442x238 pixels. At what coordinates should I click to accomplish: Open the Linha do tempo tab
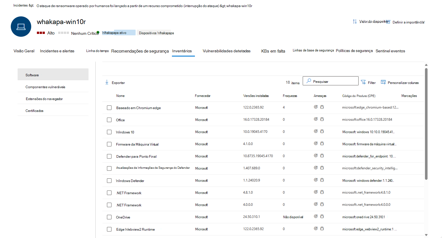[x=98, y=51]
